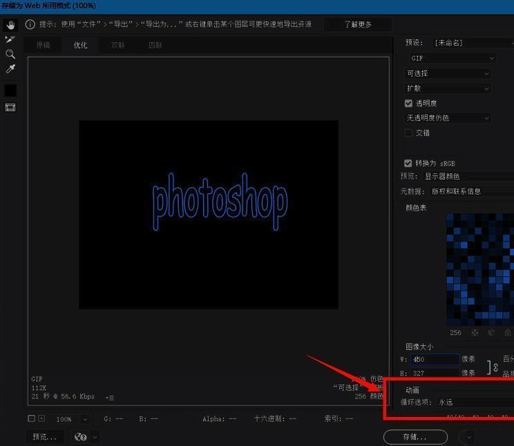Select the Zoom magnifier tool
514x446 pixels.
pos(10,54)
